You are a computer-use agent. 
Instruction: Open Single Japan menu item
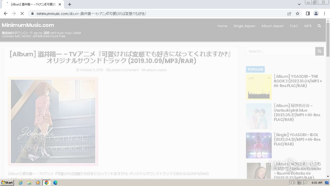coord(244,26)
